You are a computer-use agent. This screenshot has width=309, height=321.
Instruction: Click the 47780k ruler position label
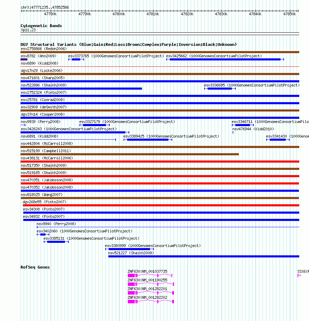50,14
